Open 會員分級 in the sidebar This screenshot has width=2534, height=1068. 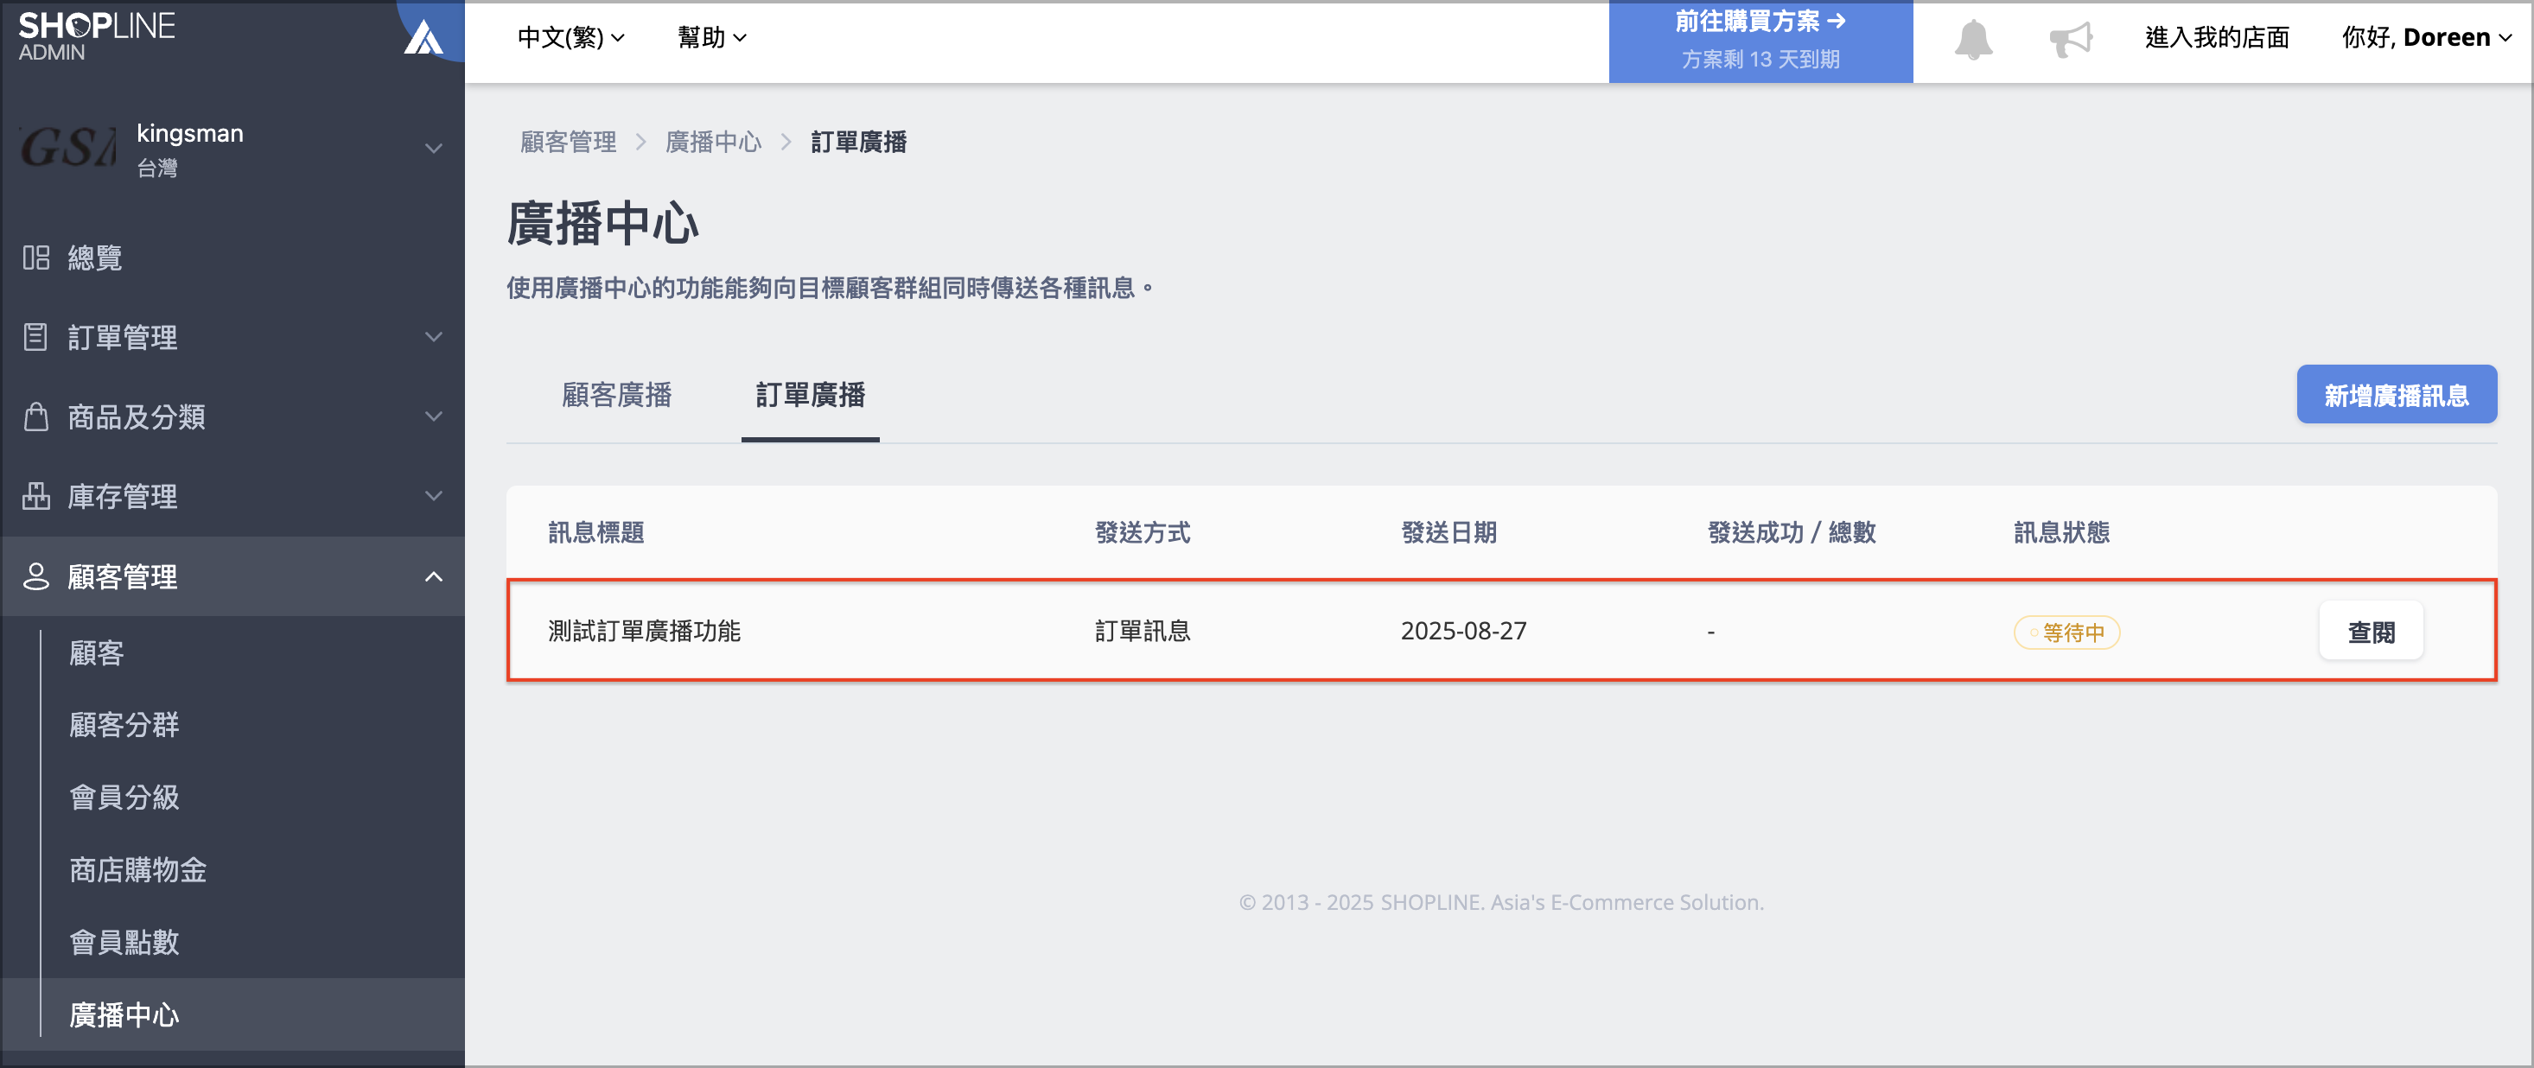coord(124,798)
